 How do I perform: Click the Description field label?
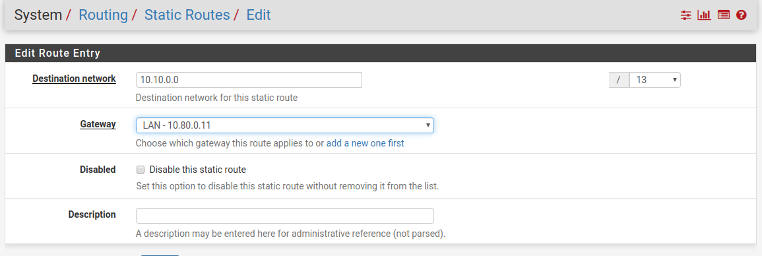(x=92, y=214)
